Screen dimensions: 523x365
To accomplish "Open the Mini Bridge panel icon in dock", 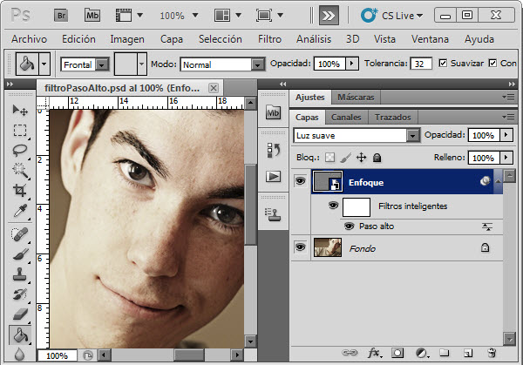I will tap(273, 112).
